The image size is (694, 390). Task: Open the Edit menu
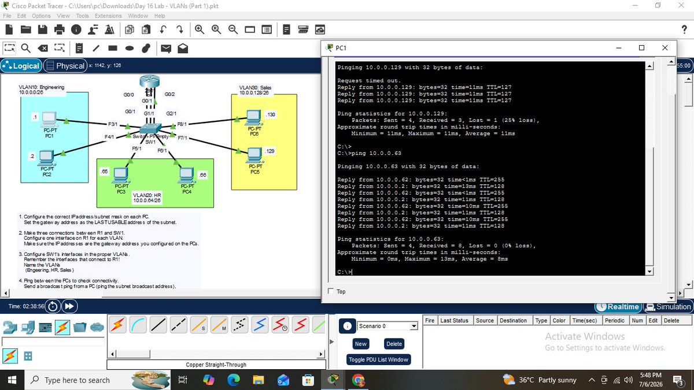point(22,16)
